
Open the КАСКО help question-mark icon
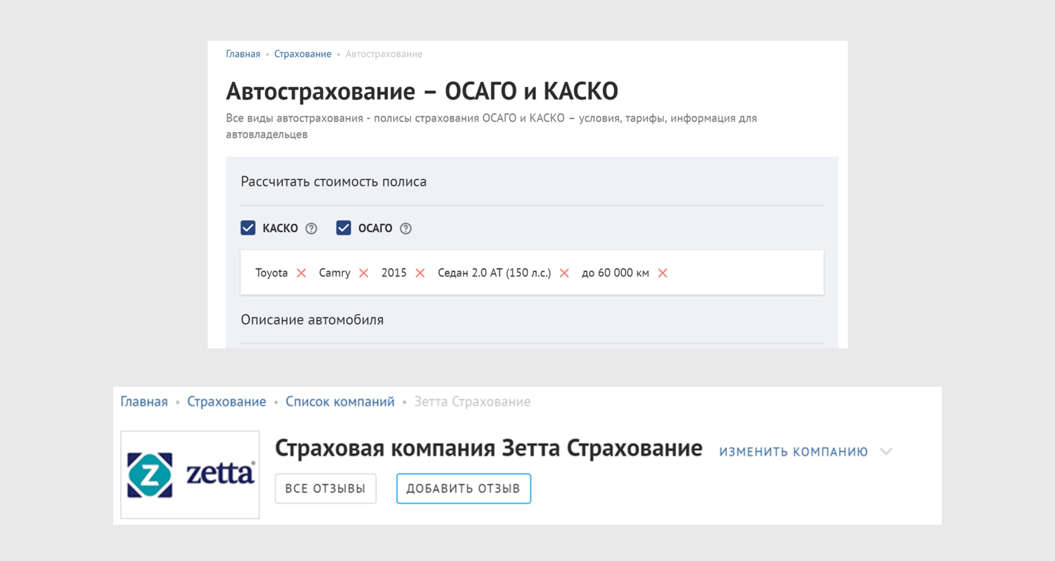(x=311, y=229)
